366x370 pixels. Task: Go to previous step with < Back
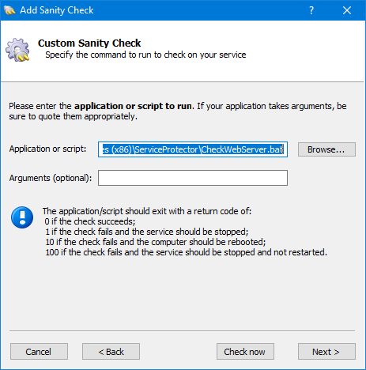pos(111,351)
